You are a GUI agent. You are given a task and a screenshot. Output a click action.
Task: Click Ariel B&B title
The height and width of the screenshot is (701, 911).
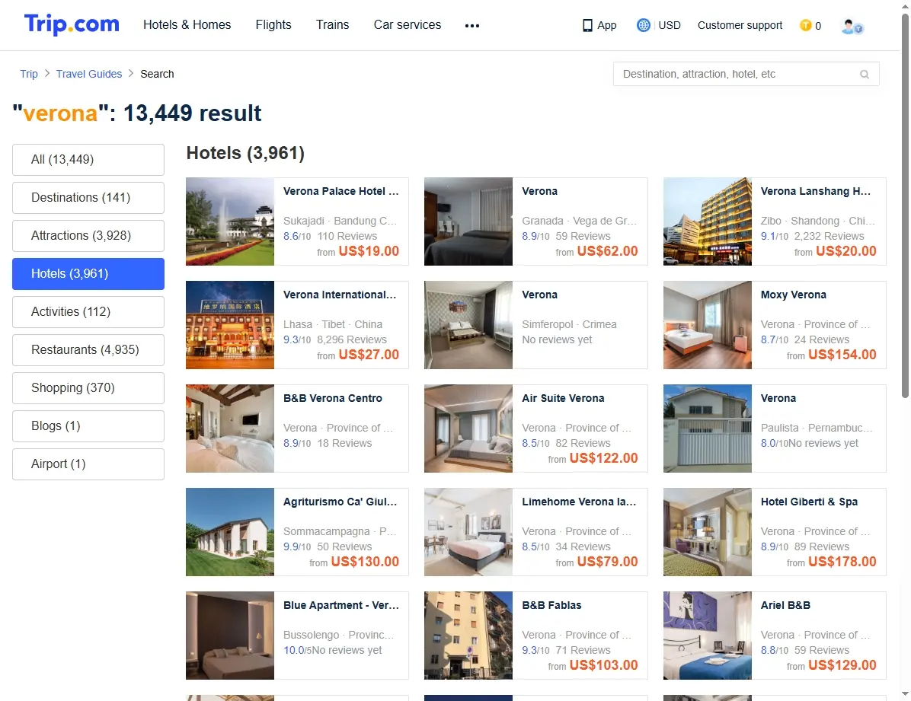click(785, 604)
